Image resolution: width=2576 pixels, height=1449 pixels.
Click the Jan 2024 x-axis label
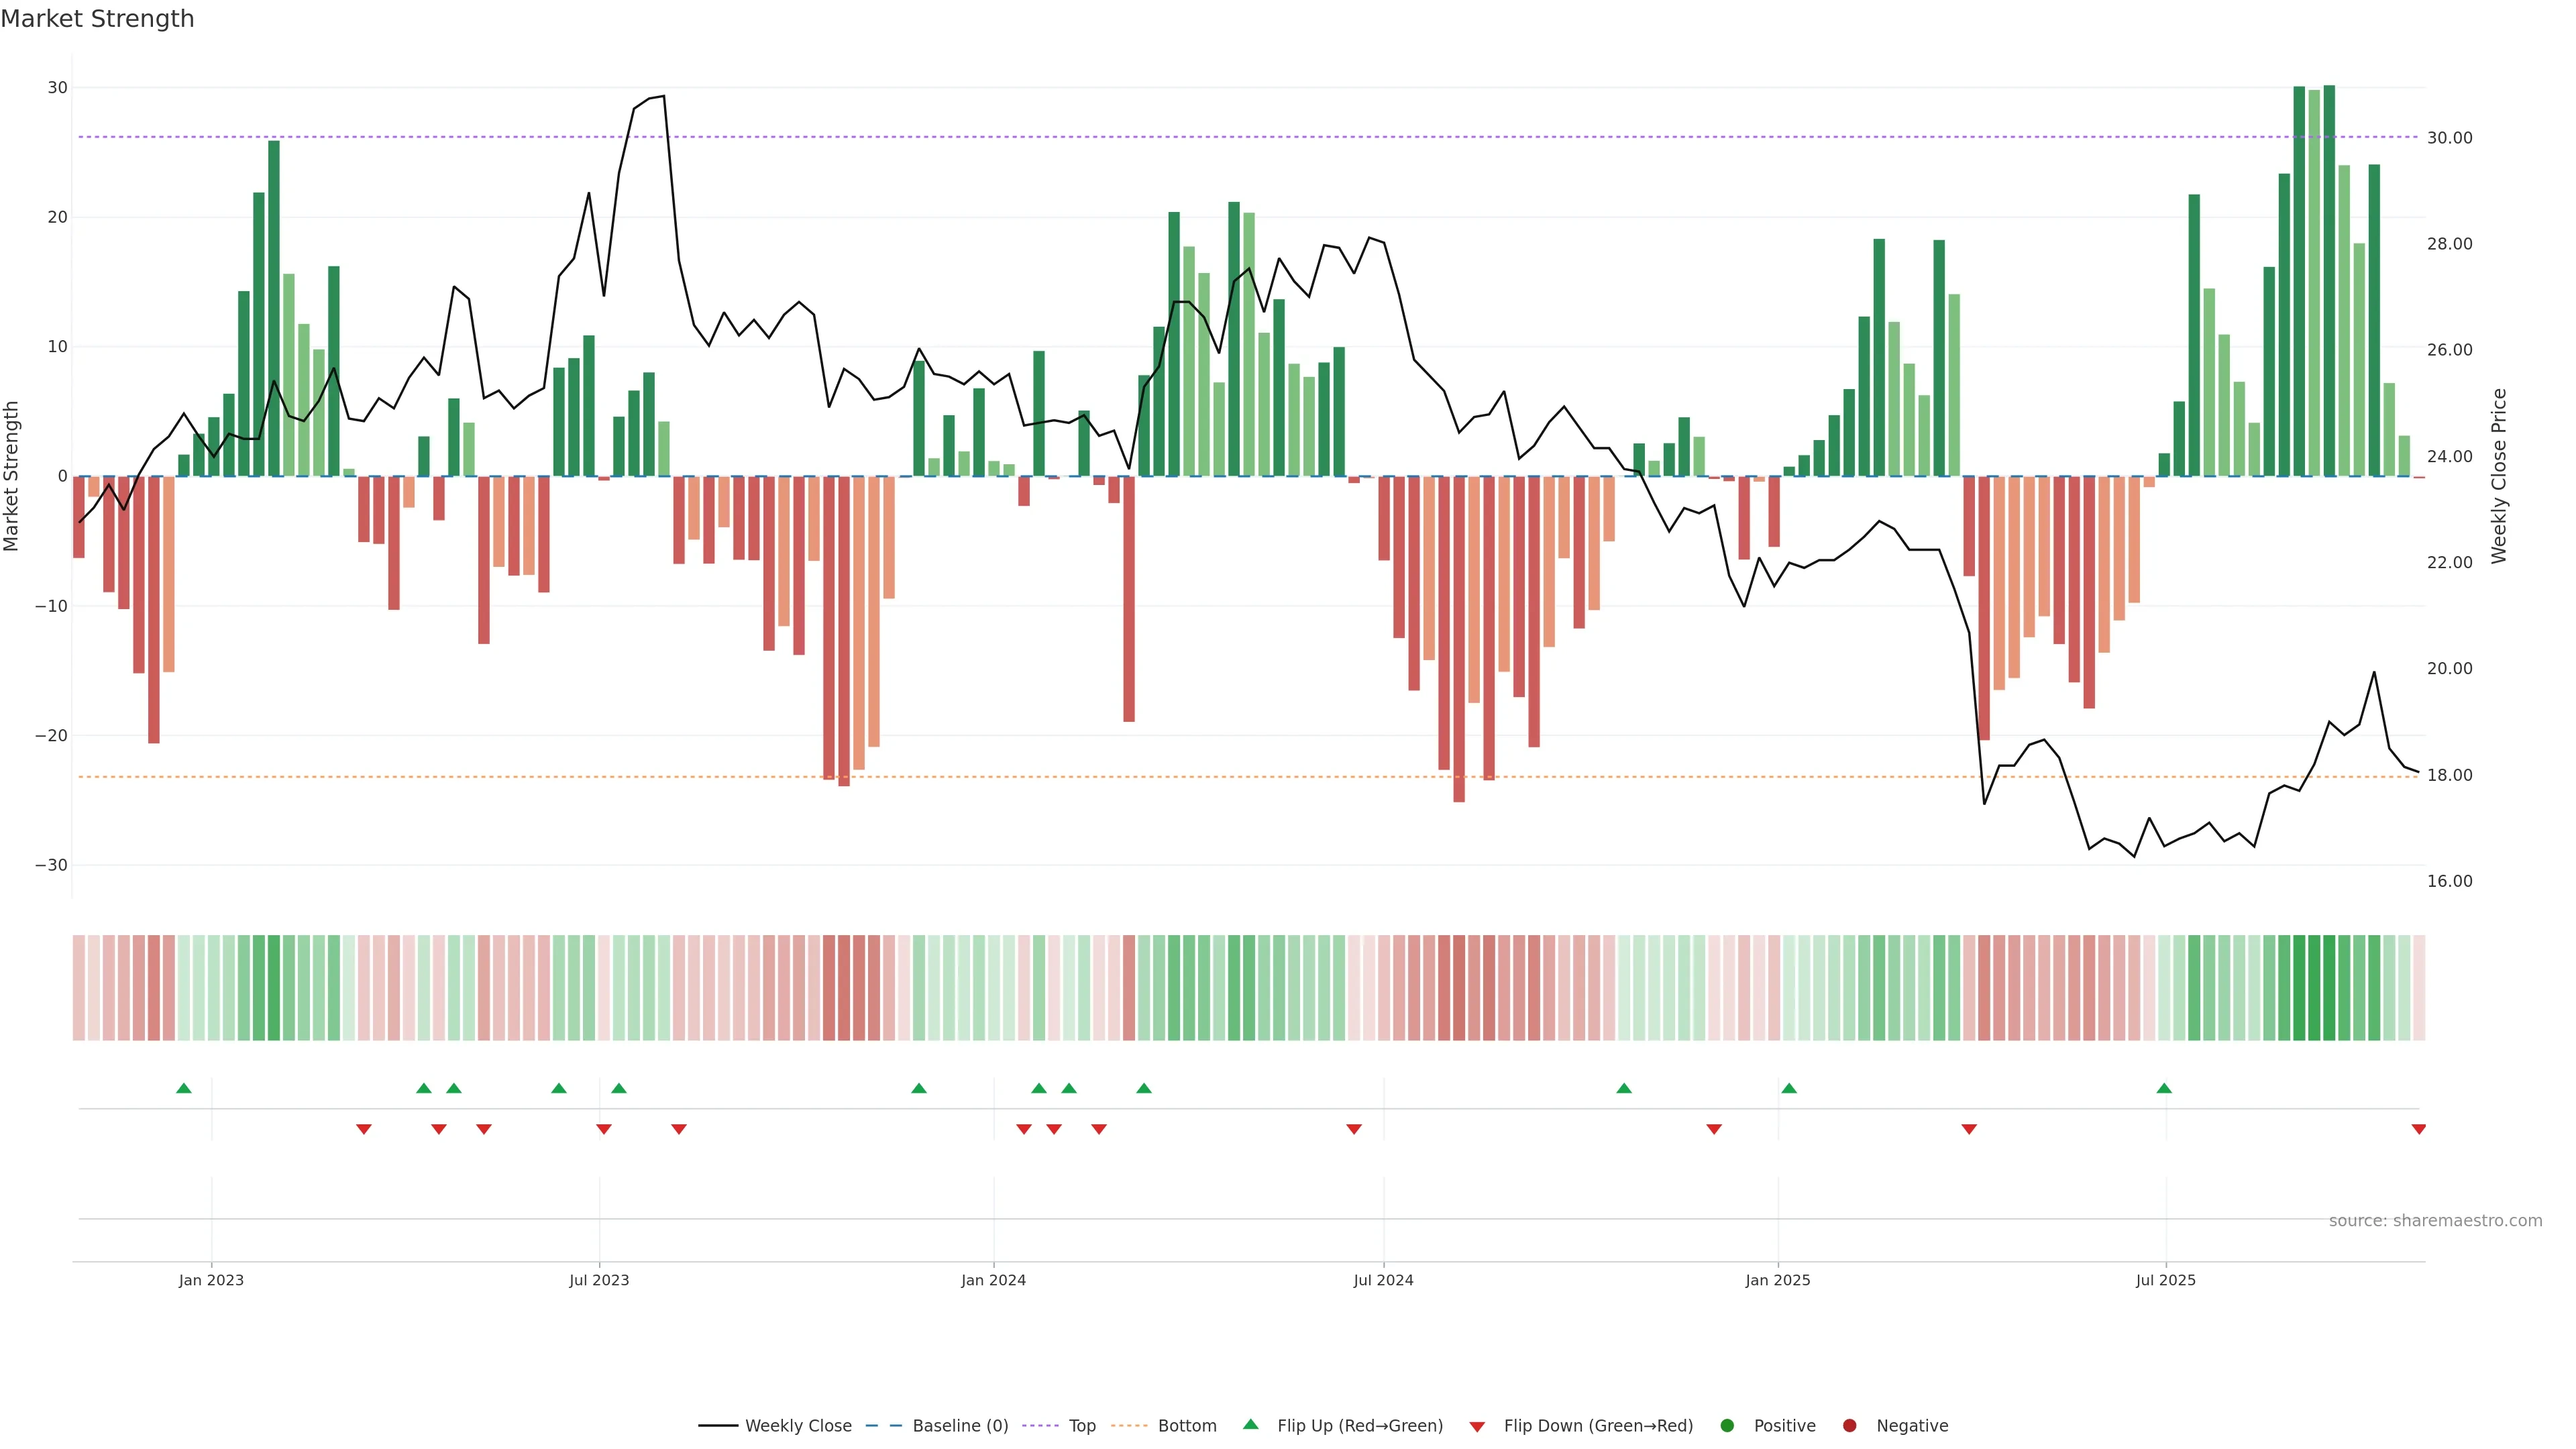[x=993, y=1280]
